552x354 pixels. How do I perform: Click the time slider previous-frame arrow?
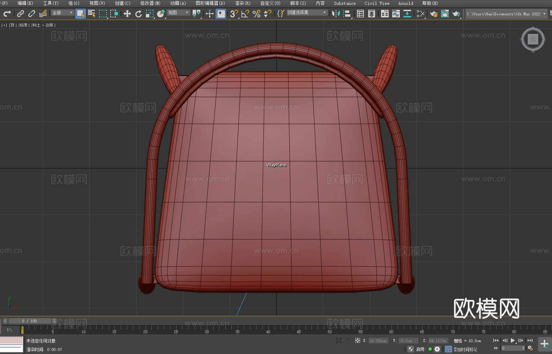click(x=5, y=321)
